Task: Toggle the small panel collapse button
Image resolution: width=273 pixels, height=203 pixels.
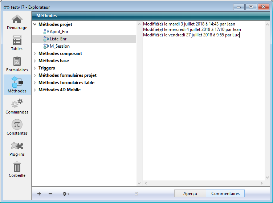Action: (x=136, y=194)
